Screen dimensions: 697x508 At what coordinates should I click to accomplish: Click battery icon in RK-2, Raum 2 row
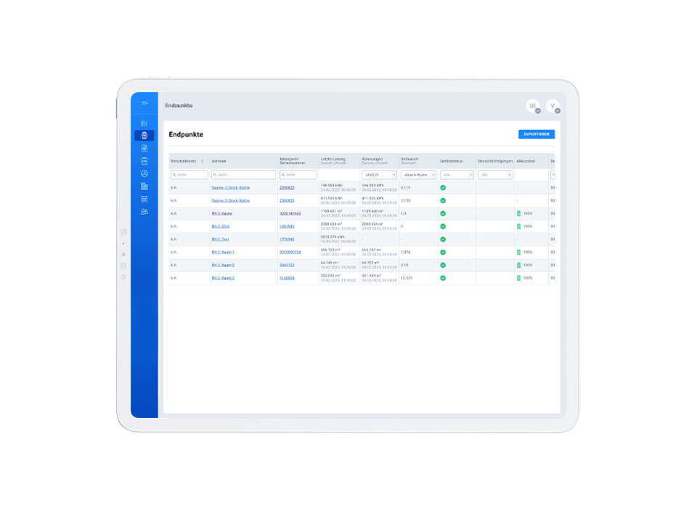coord(518,265)
